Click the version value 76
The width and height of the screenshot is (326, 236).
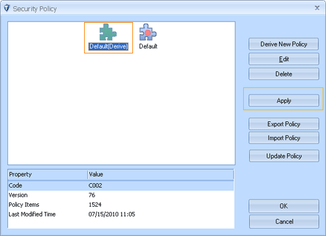92,195
